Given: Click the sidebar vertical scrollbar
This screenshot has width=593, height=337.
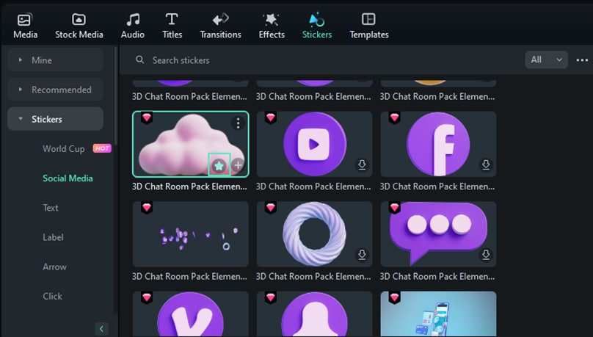Looking at the screenshot, I should click(x=115, y=95).
